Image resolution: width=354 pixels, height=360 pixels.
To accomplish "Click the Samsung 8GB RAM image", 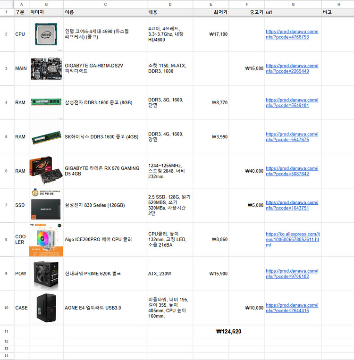I will click(x=46, y=102).
